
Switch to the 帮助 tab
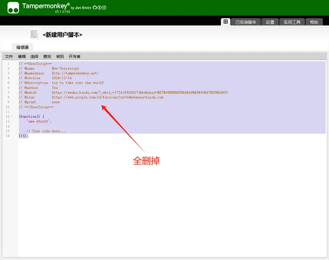(314, 22)
